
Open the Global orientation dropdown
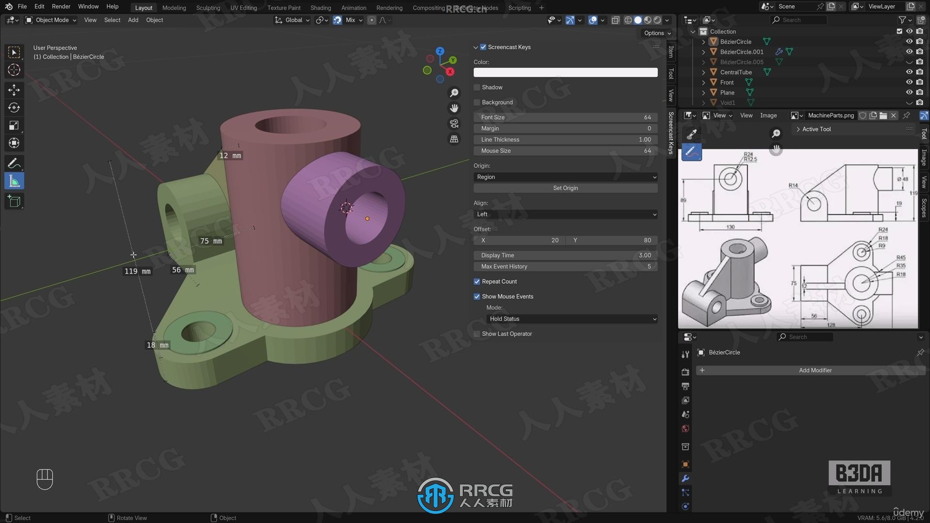click(x=292, y=20)
